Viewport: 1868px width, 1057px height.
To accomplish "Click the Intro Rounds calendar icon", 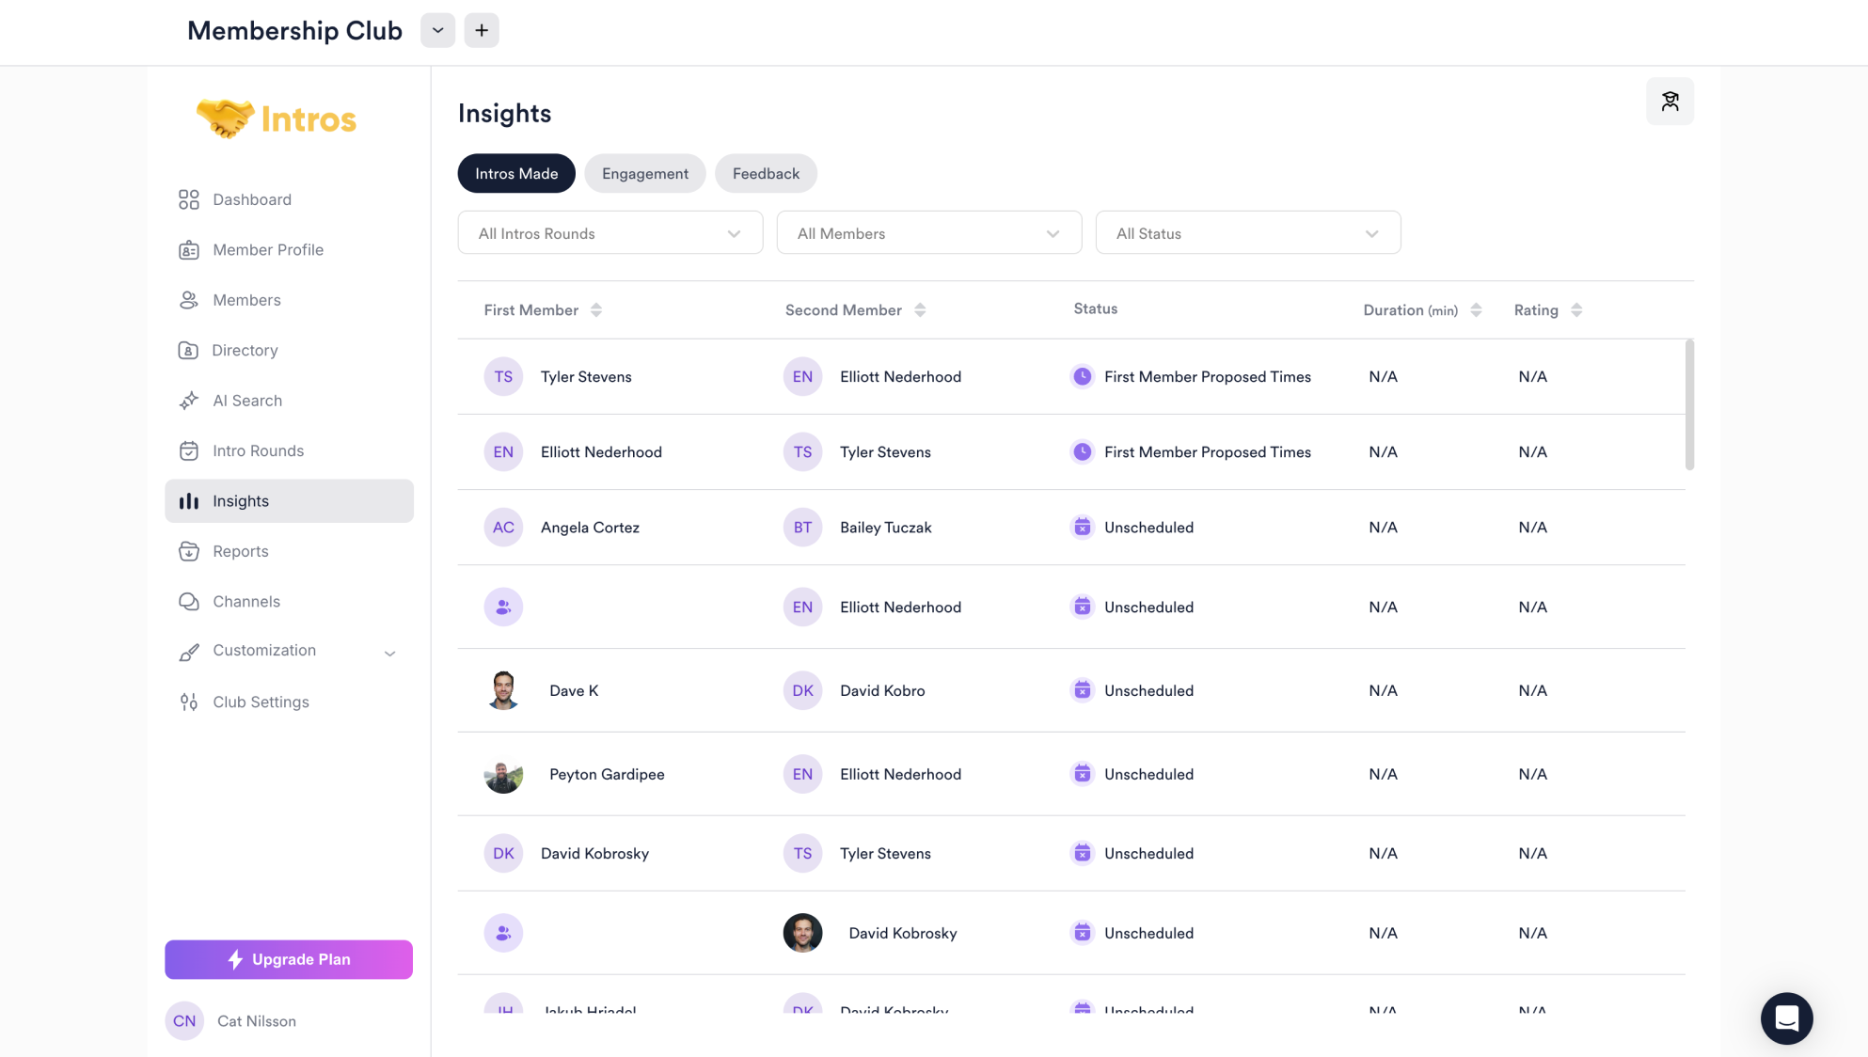I will 189,451.
